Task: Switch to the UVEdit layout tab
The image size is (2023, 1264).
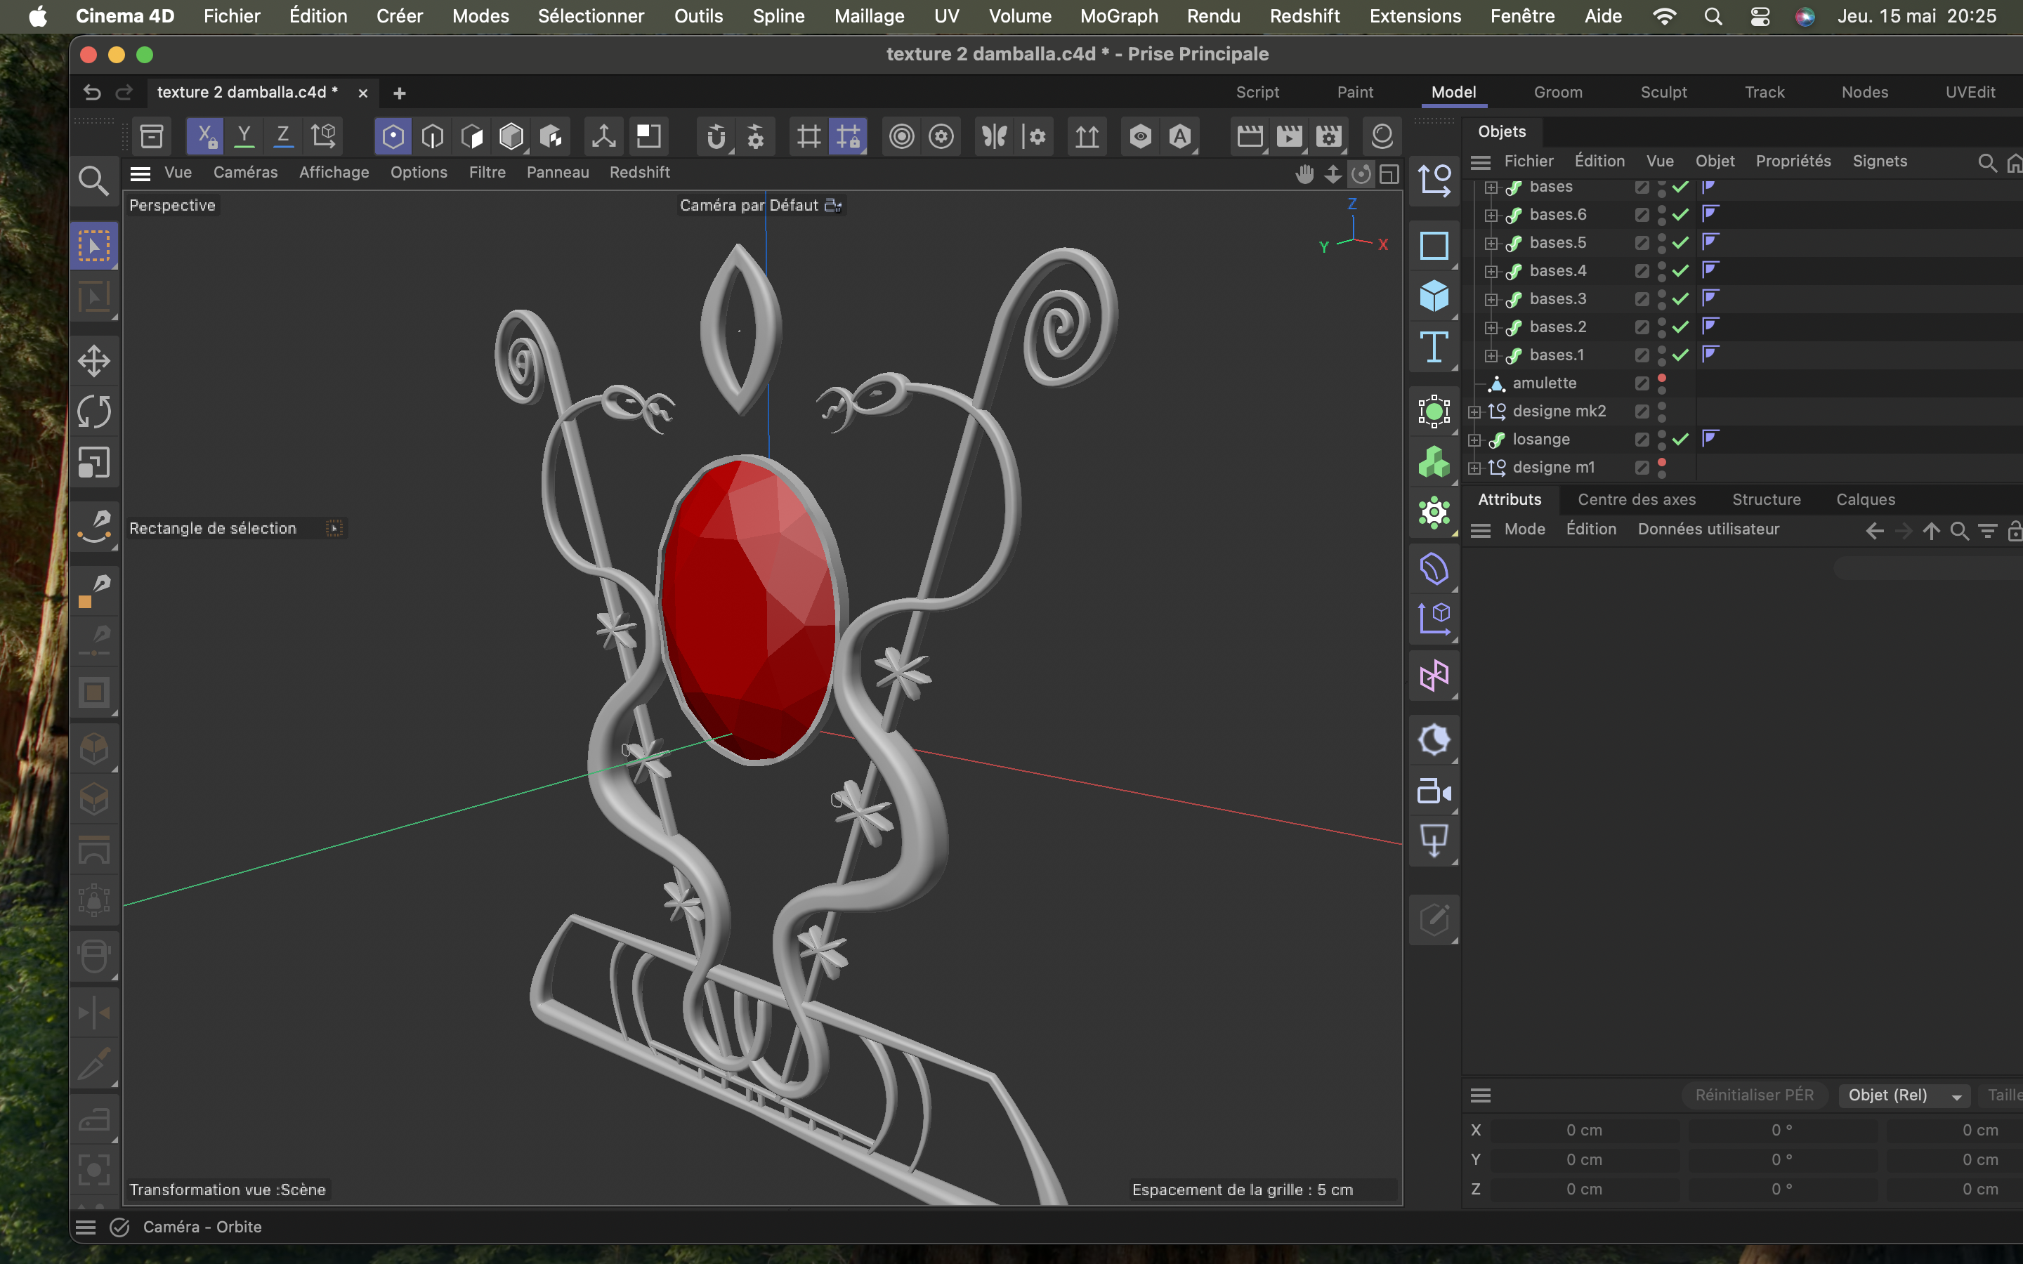Action: click(1970, 92)
